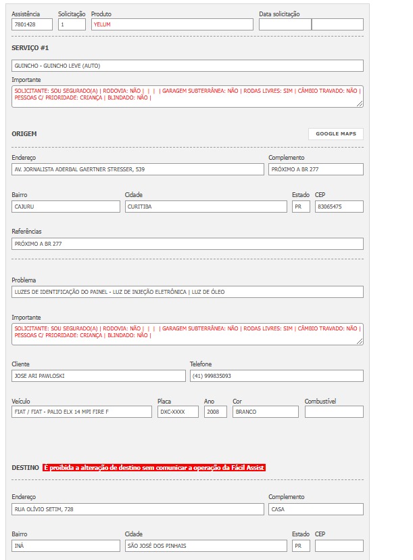The width and height of the screenshot is (413, 560).
Task: Click the origin Estado field PR
Action: pos(301,207)
